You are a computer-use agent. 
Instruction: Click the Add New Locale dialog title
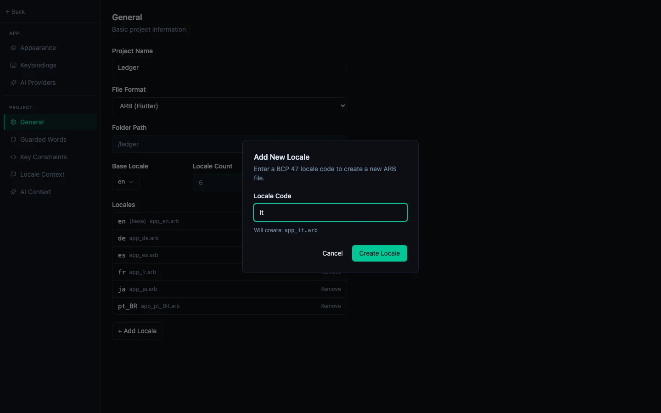point(282,157)
